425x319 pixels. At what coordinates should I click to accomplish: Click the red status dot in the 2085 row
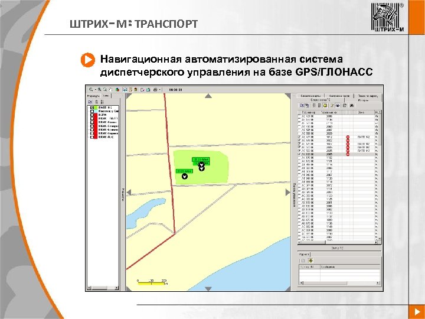tap(348, 154)
